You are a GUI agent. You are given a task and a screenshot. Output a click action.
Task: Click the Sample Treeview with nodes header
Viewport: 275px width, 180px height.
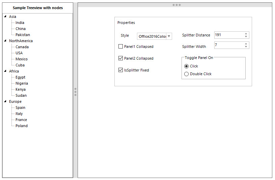[x=38, y=8]
